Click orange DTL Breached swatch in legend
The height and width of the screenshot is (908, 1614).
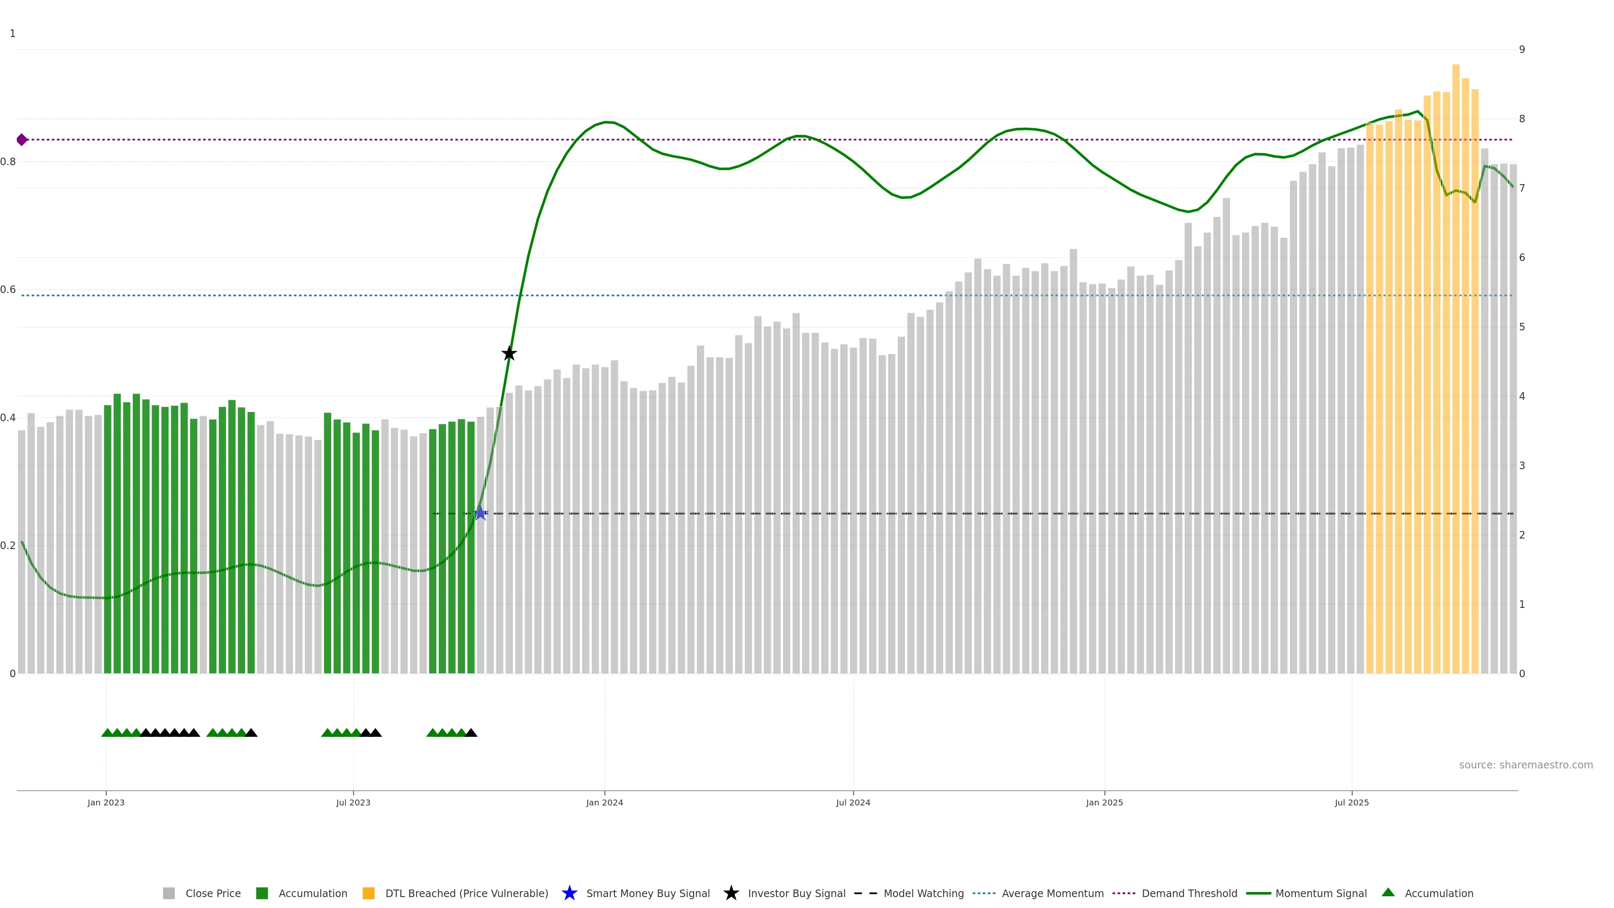(x=369, y=893)
